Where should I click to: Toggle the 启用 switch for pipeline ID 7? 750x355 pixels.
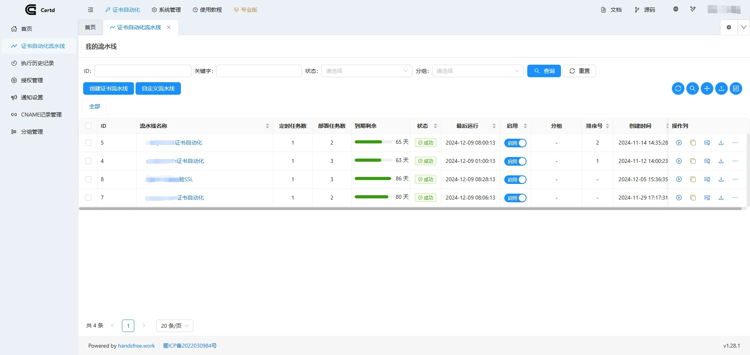pos(515,198)
